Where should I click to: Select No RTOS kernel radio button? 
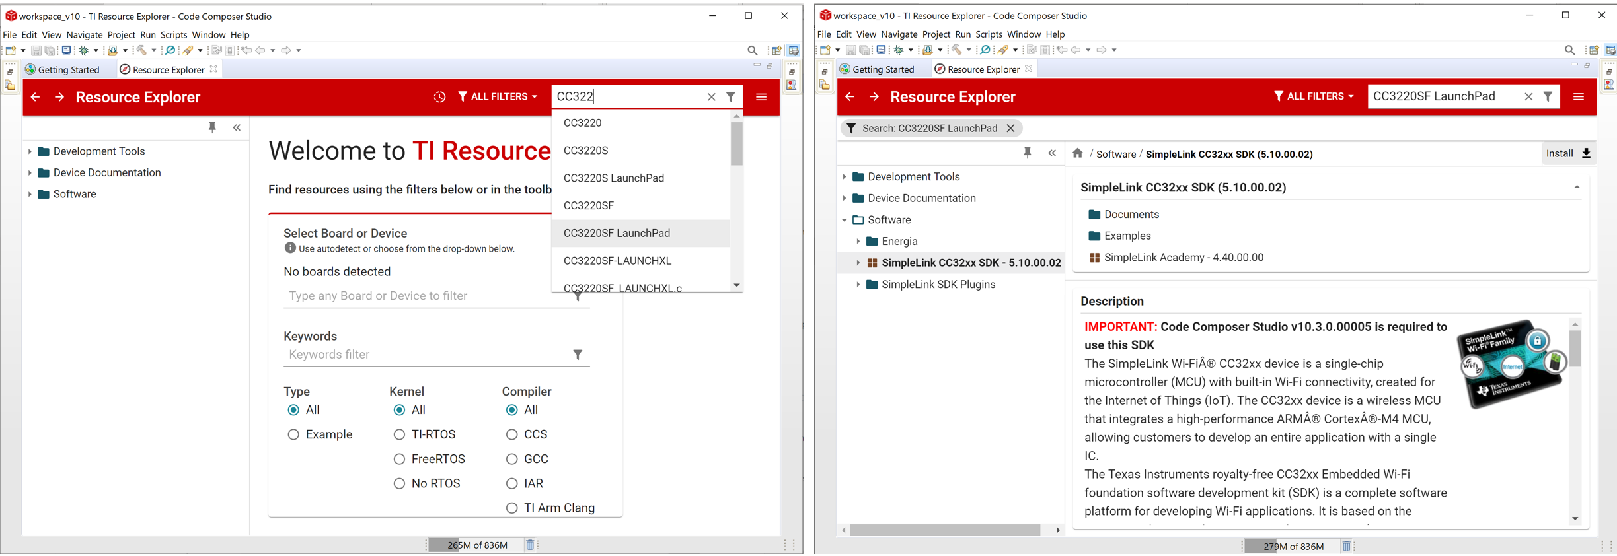[x=399, y=483]
